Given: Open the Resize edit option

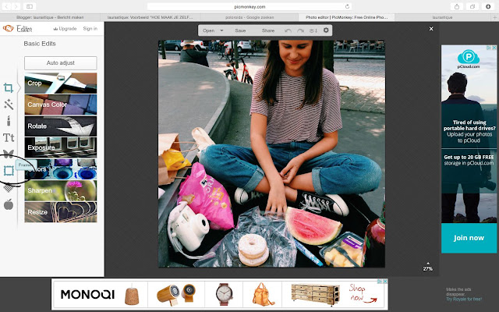Looking at the screenshot, I should pyautogui.click(x=61, y=211).
